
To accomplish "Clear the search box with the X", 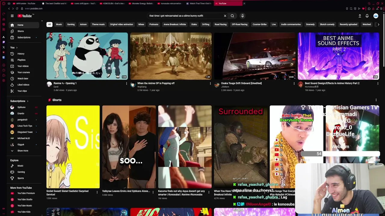I will 225,16.
